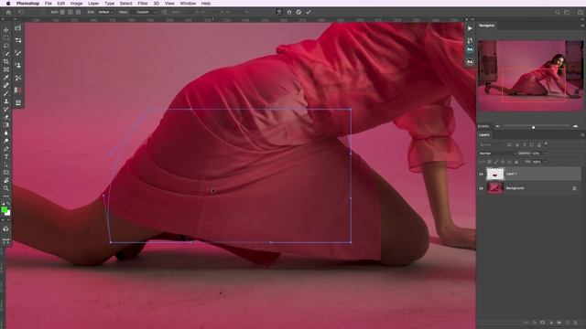
Task: Open the Layers panel menu
Action: point(582,134)
